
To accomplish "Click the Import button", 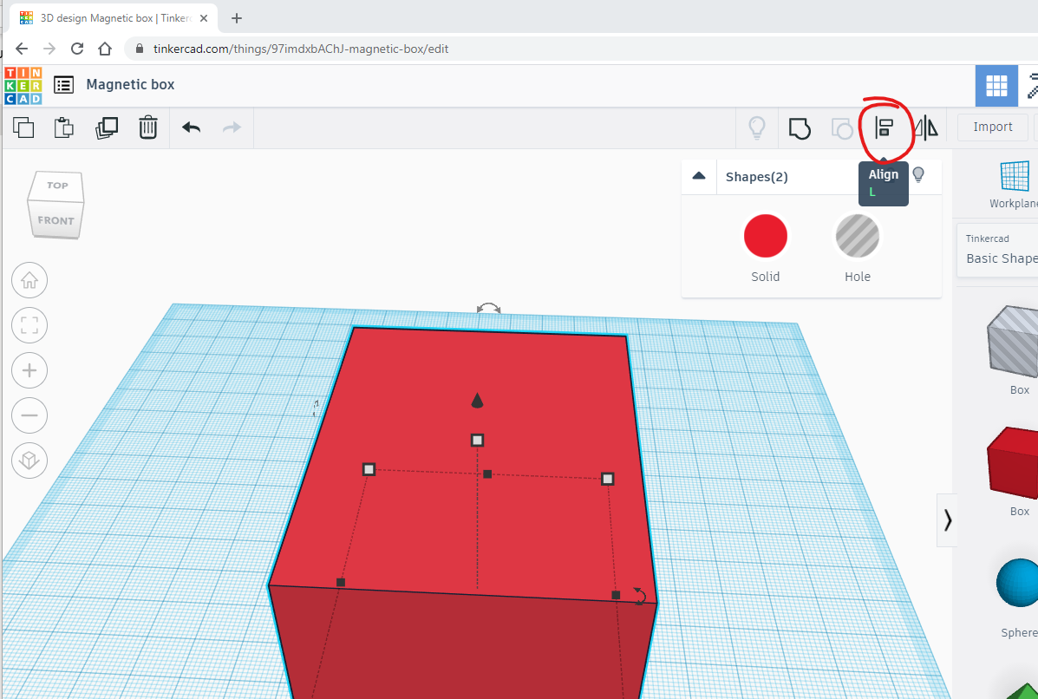I will coord(992,127).
